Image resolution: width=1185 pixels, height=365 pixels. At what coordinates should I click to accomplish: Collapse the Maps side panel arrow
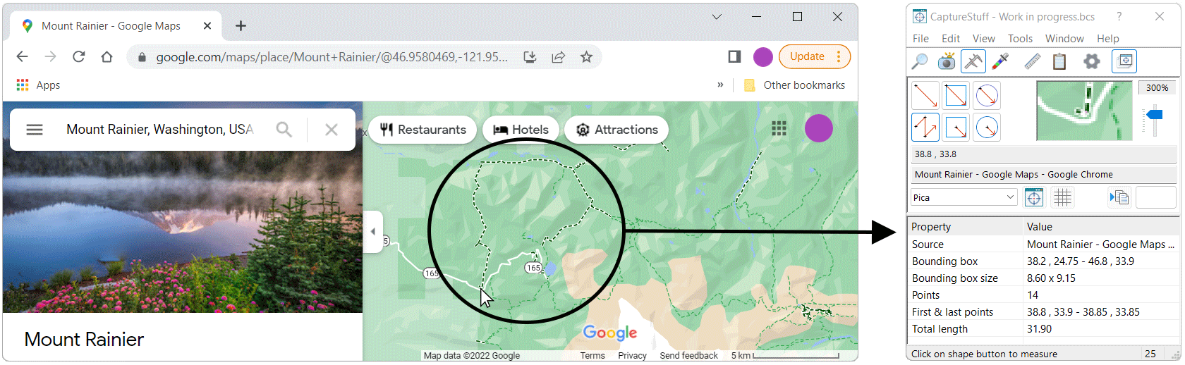point(373,231)
